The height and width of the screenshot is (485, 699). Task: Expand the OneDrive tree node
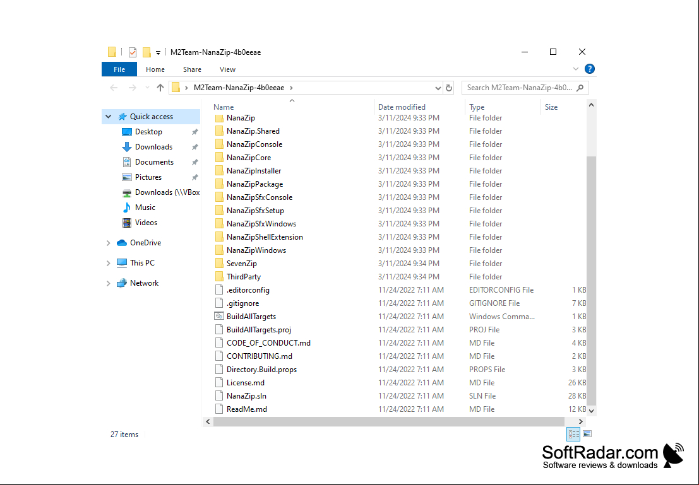109,243
